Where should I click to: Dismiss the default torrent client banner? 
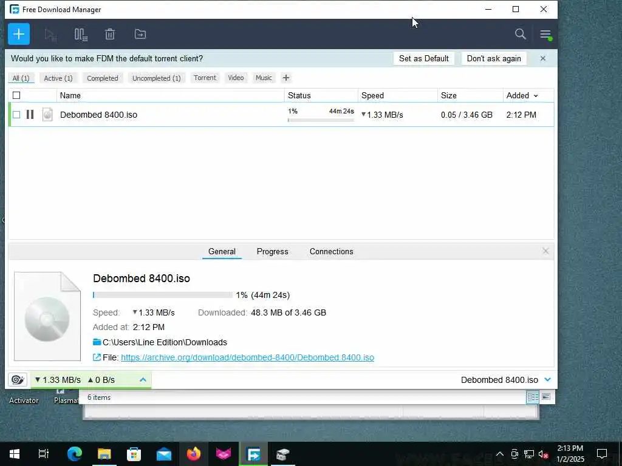[x=543, y=58]
